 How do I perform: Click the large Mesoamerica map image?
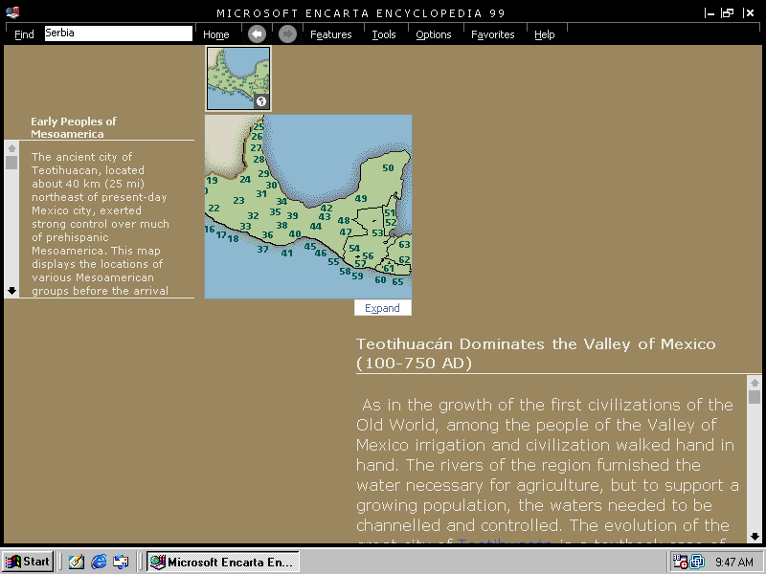(x=307, y=207)
